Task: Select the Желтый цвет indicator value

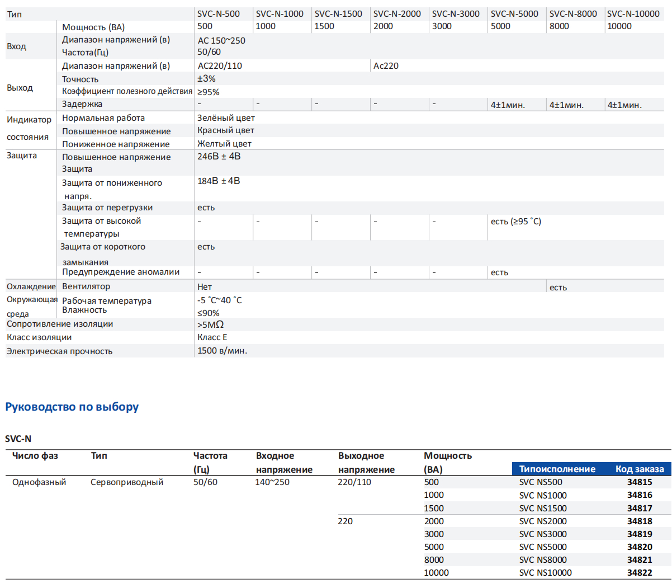Action: coord(224,144)
